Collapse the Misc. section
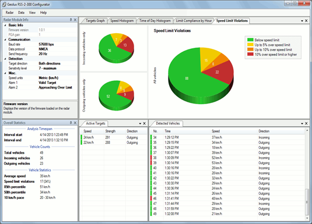Screen dimensions: 312x224 [x=5, y=73]
